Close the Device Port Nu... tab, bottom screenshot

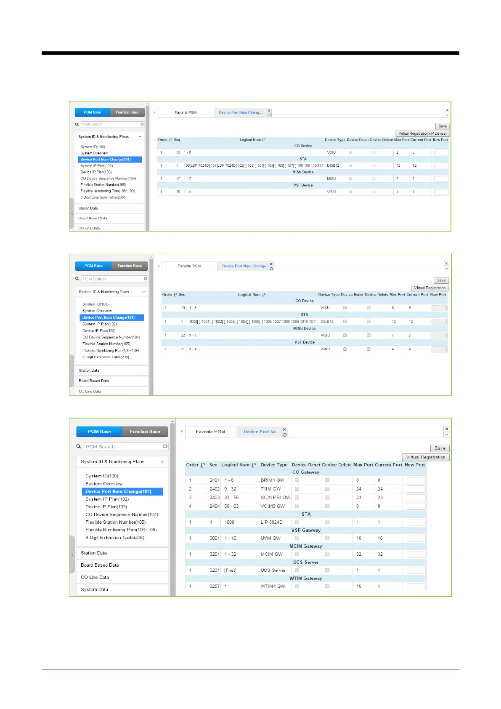point(284,429)
